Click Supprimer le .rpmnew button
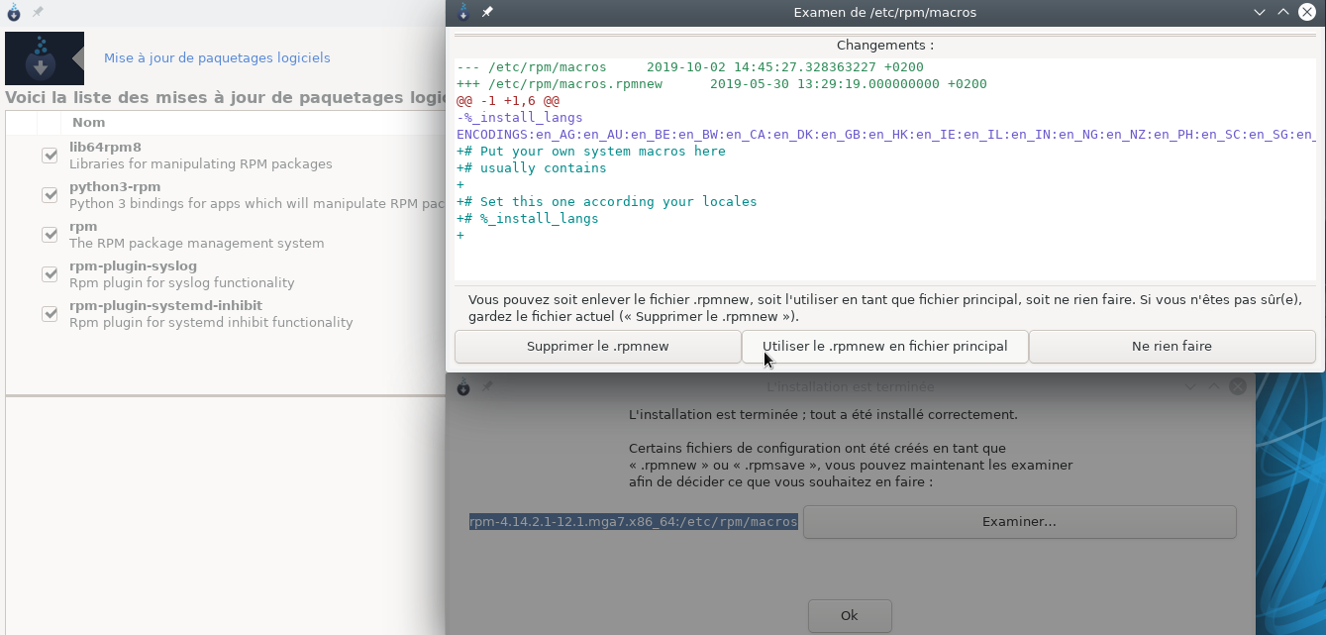Viewport: 1326px width, 635px height. pyautogui.click(x=597, y=347)
